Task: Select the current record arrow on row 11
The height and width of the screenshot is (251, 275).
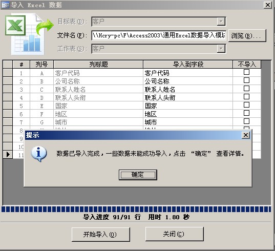Action: [x=8, y=155]
